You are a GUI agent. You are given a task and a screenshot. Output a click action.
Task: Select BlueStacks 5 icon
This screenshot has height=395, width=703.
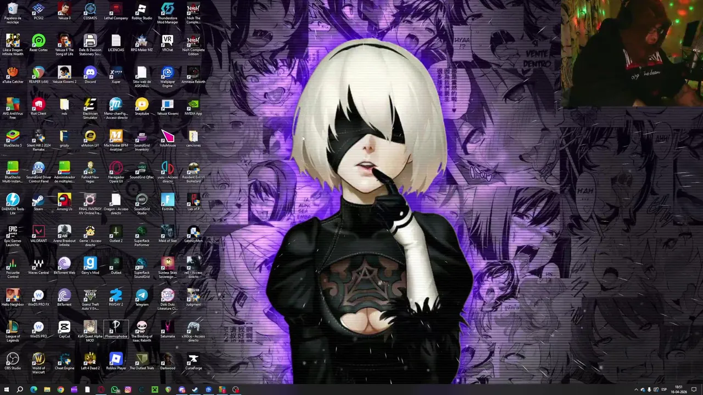(13, 139)
